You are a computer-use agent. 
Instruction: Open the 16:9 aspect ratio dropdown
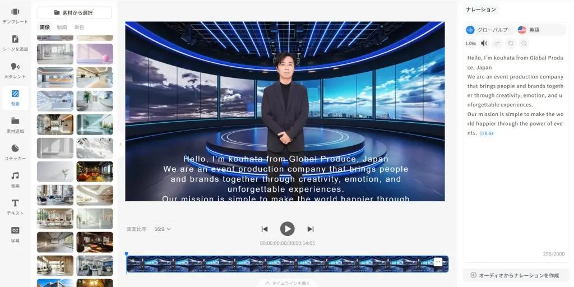(163, 229)
